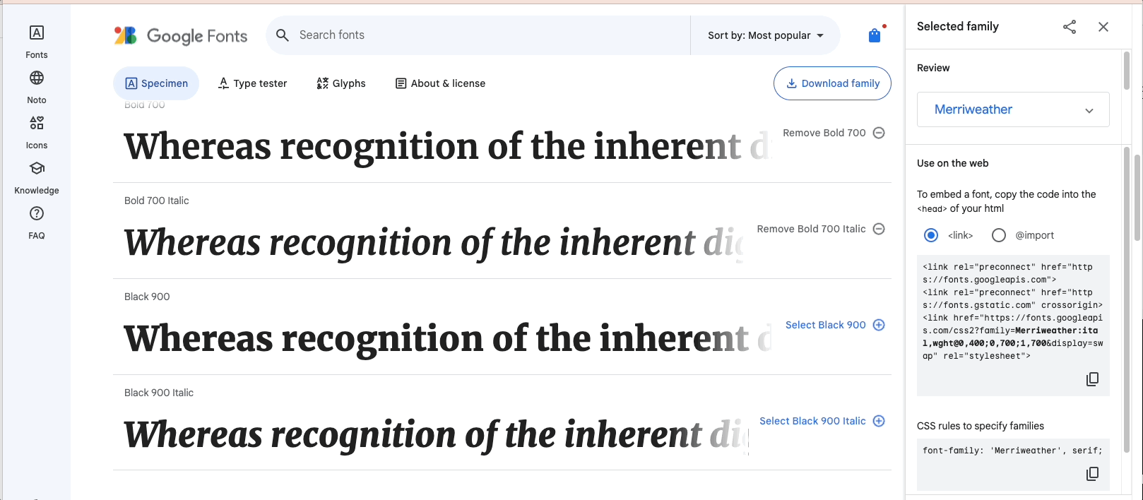This screenshot has height=500, width=1143.
Task: Download the Merriweather family
Action: coord(832,83)
